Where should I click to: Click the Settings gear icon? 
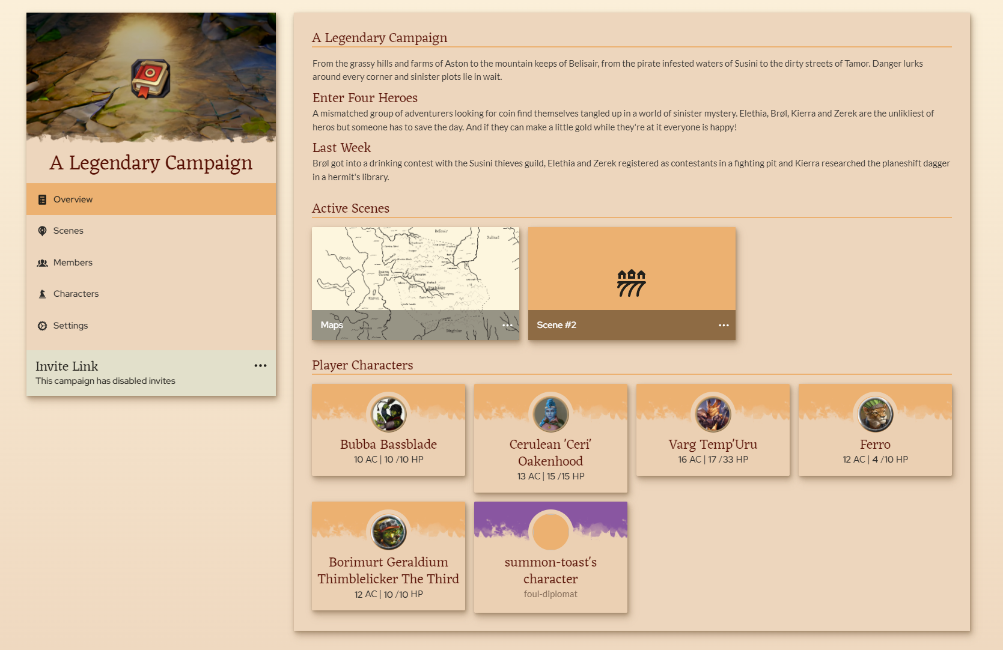42,326
